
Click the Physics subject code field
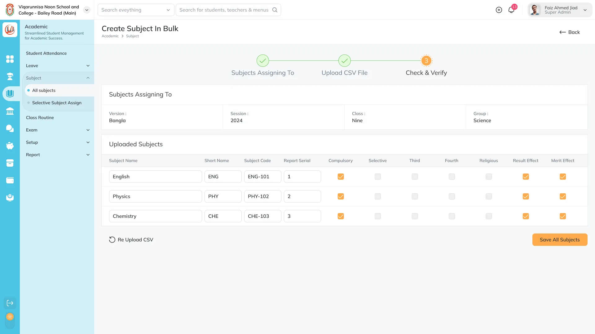coord(262,196)
